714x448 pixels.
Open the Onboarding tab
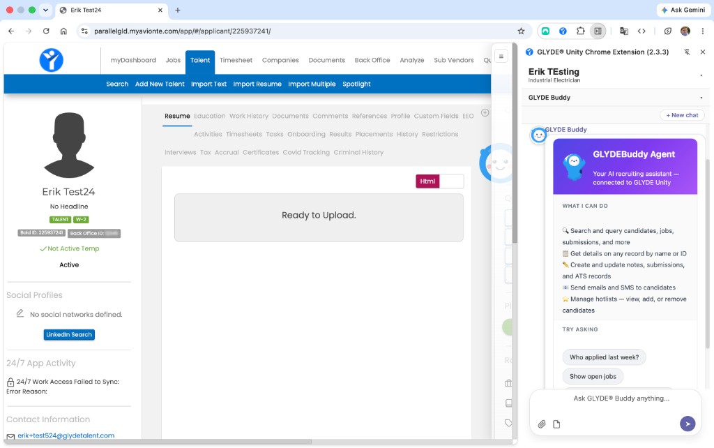(306, 134)
